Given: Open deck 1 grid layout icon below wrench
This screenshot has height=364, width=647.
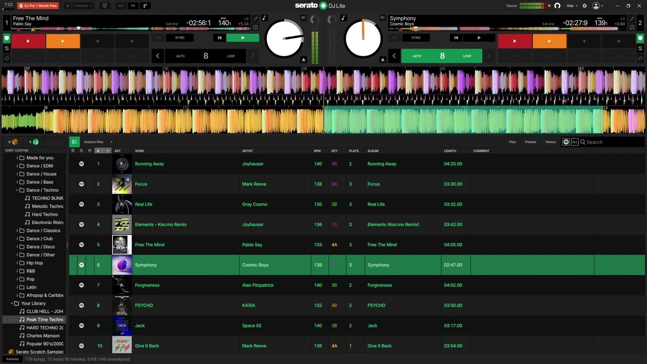Looking at the screenshot, I should click(255, 27).
